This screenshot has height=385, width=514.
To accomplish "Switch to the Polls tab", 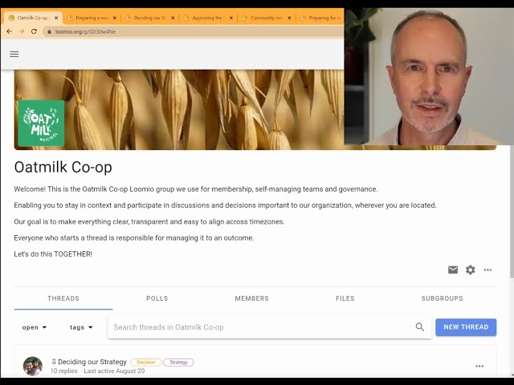I will click(x=157, y=298).
